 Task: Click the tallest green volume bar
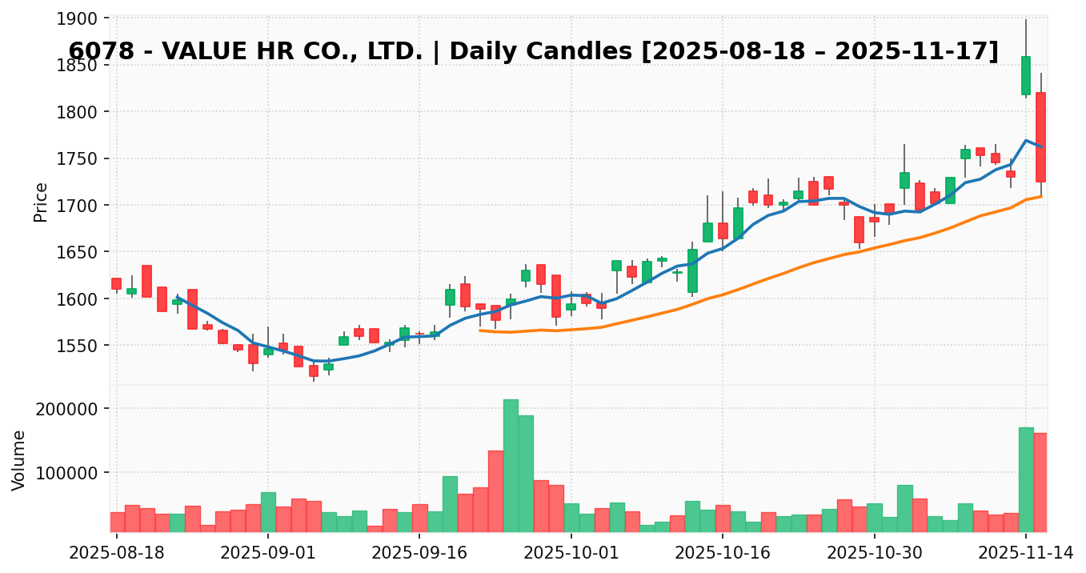pyautogui.click(x=511, y=466)
